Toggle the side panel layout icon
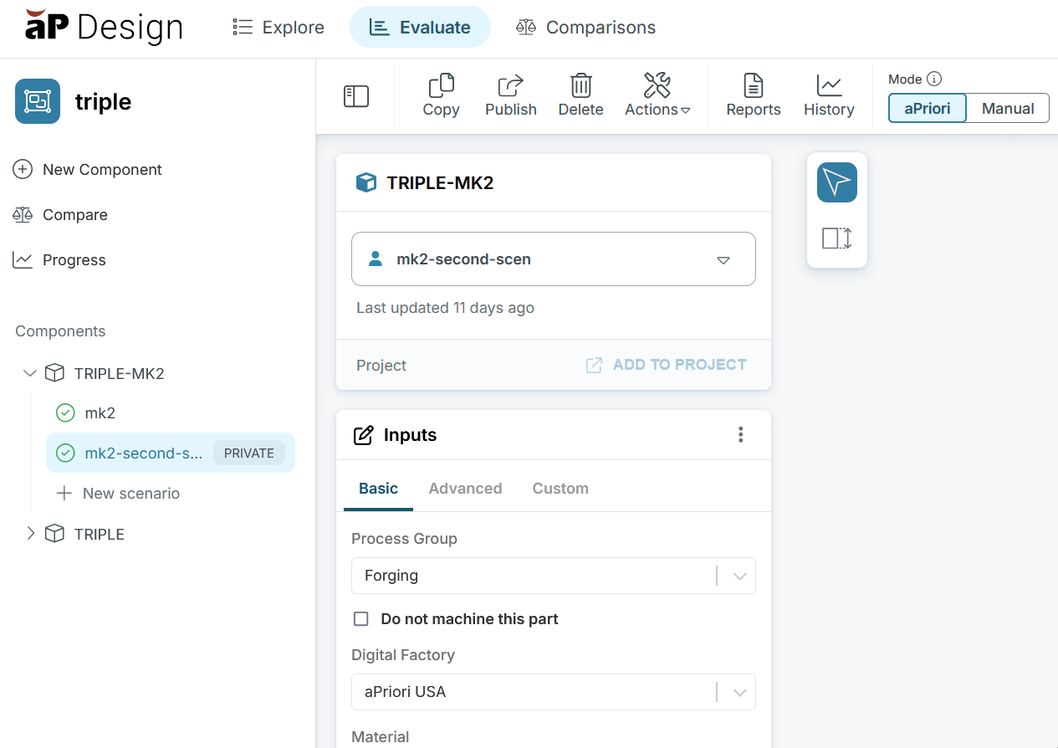The image size is (1058, 748). [356, 96]
